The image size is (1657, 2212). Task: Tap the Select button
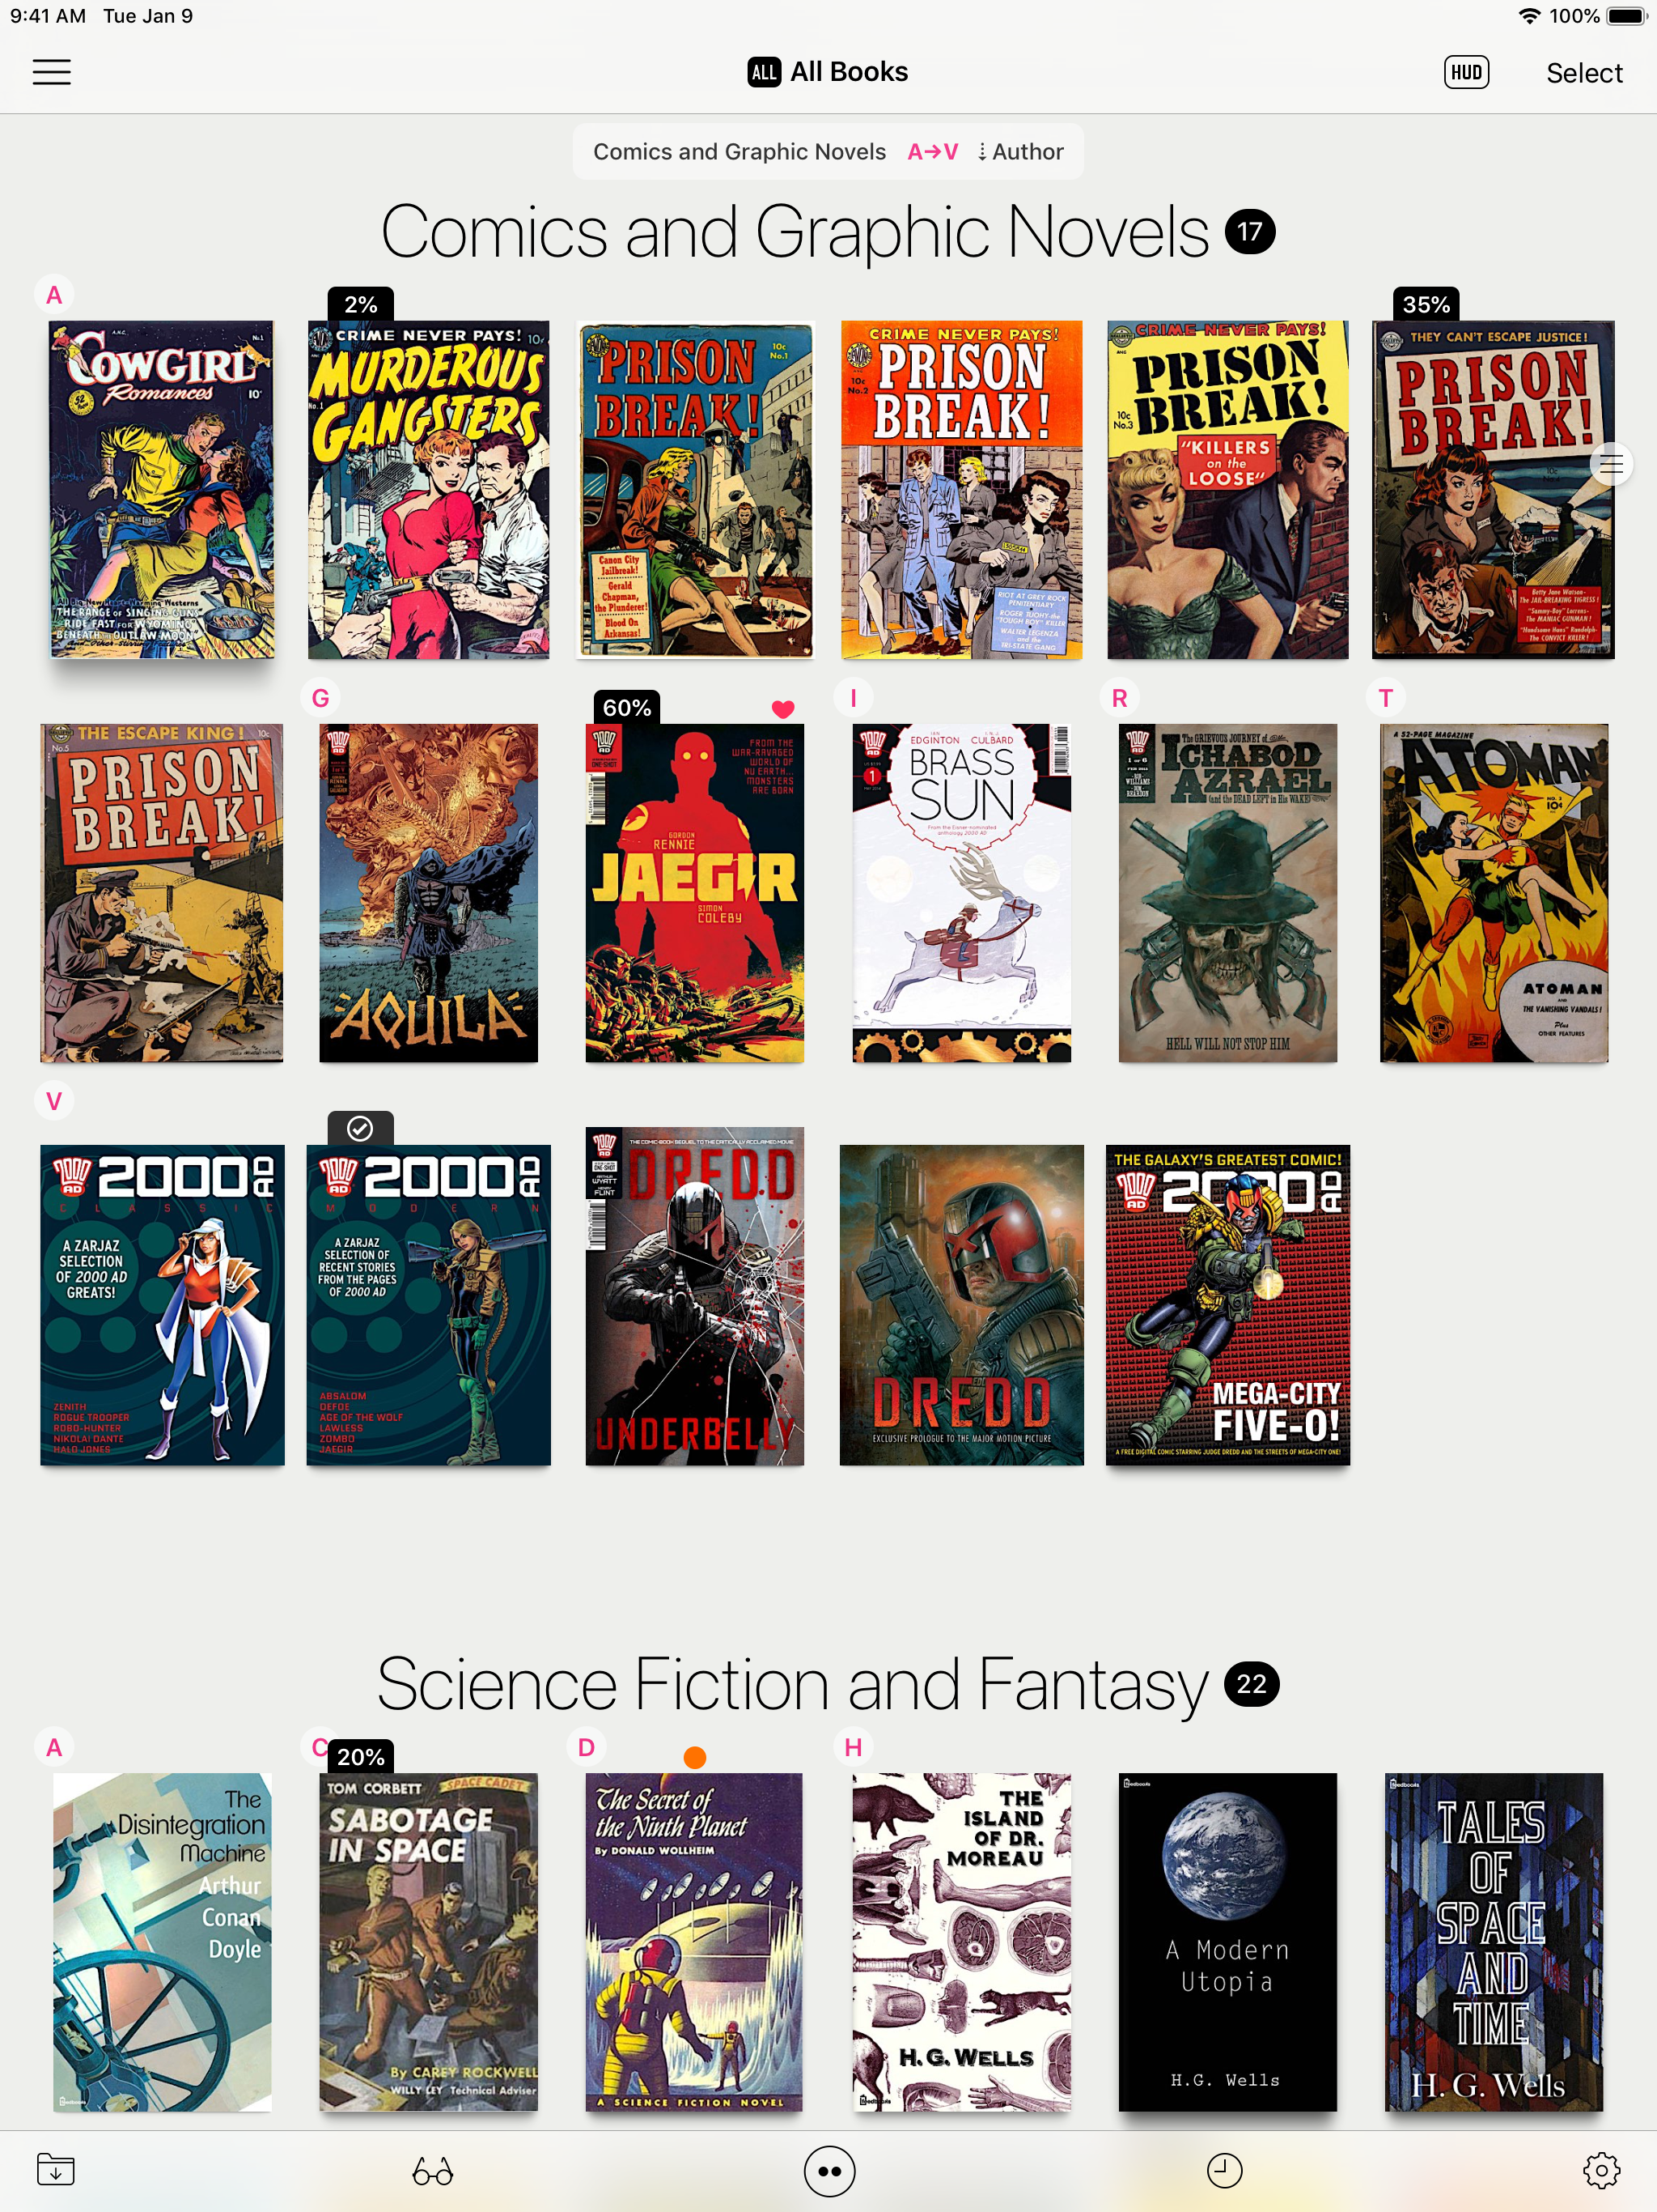pos(1583,73)
